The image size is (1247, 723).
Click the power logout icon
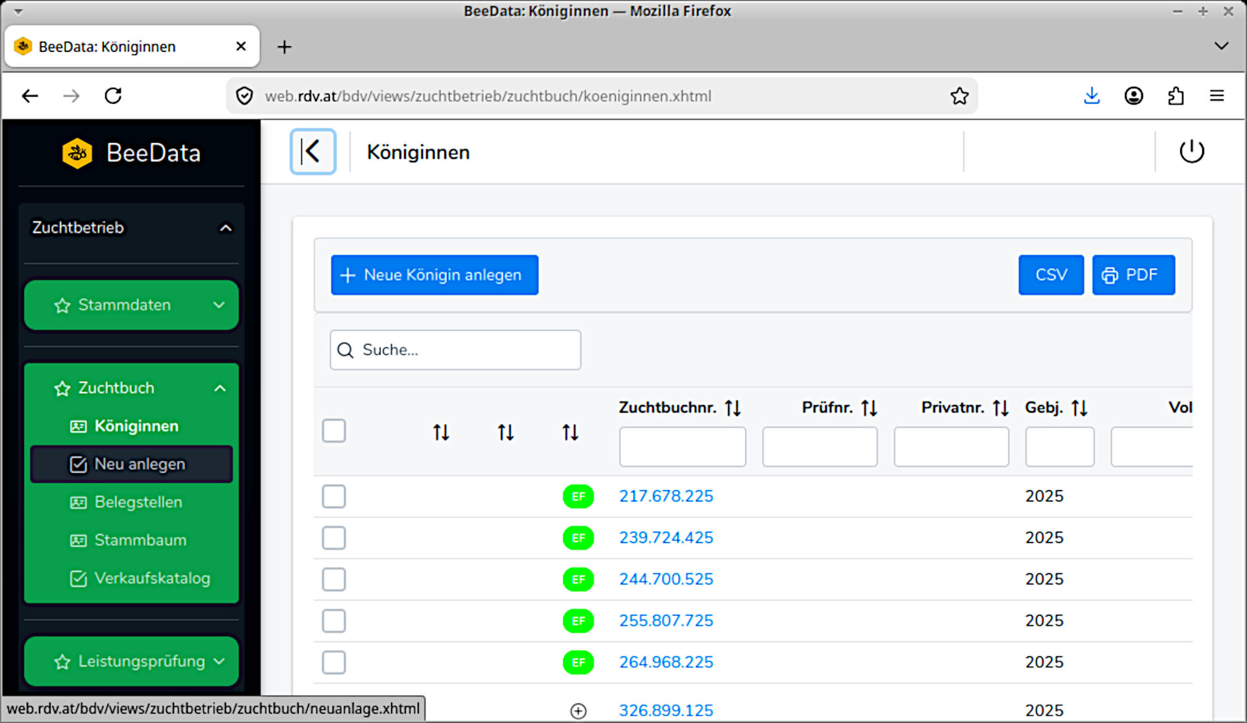coord(1191,152)
